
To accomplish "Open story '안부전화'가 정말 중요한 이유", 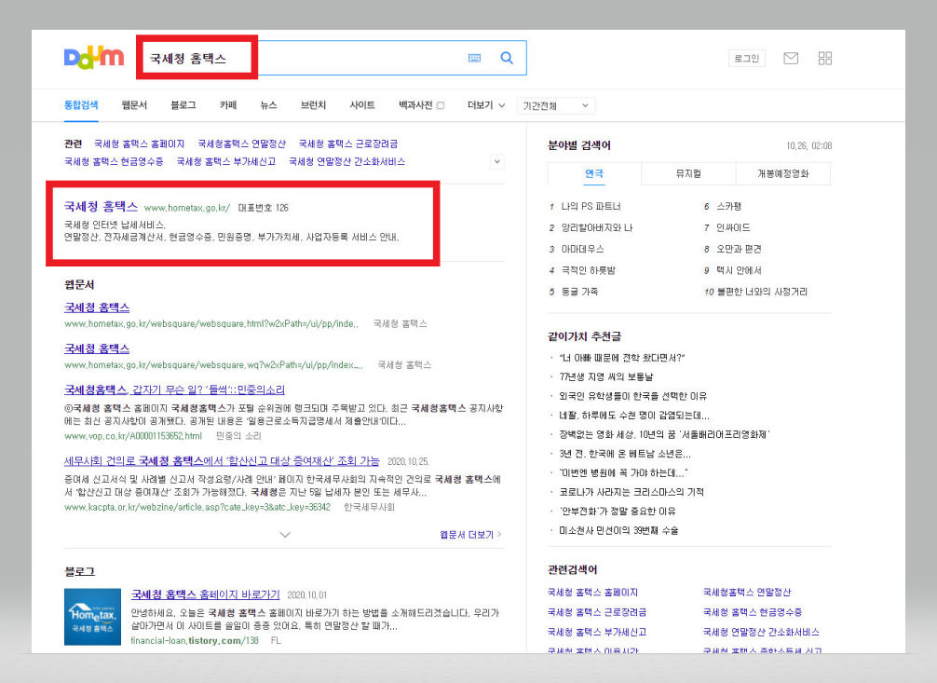I will point(618,511).
